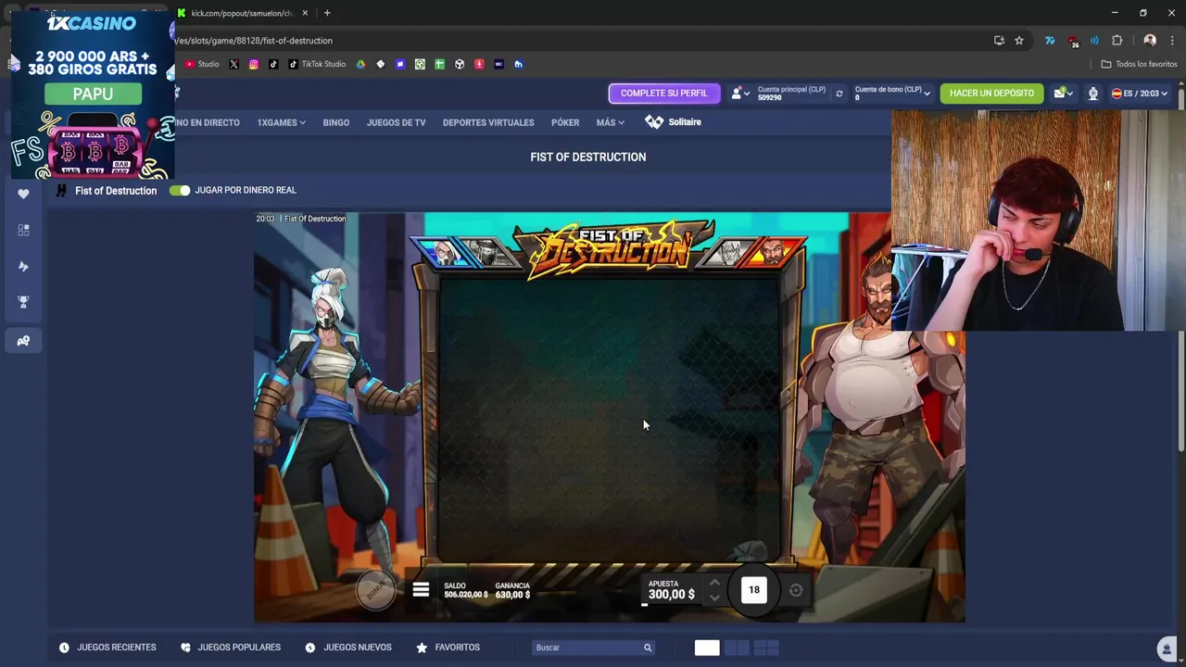This screenshot has height=667, width=1186.
Task: Open the X bookmark
Action: point(233,64)
